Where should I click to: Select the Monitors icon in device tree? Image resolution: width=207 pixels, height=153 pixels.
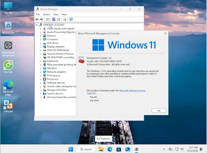[45, 68]
